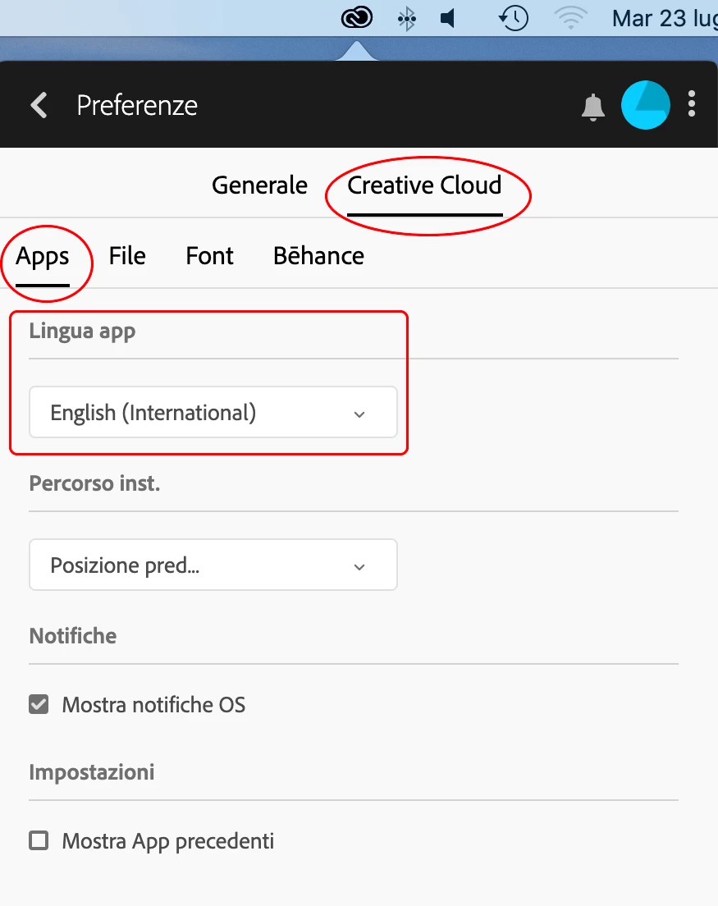
Task: Select the Creative Cloud tab
Action: pyautogui.click(x=424, y=185)
